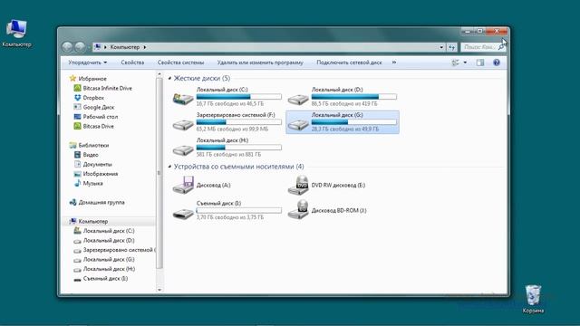Open the Компьютер desktop icon
The height and width of the screenshot is (326, 580).
[x=16, y=34]
